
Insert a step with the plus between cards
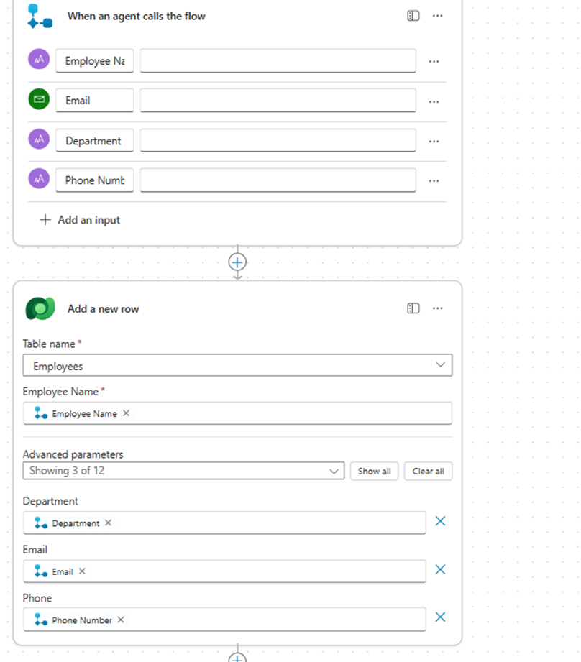tap(237, 262)
